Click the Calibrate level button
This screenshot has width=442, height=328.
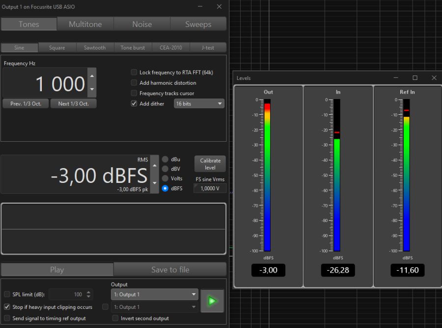coord(210,164)
